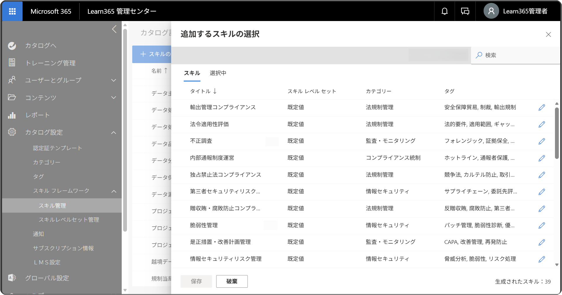Open the Microsoft 365 app launcher grid
The image size is (562, 295).
(12, 11)
